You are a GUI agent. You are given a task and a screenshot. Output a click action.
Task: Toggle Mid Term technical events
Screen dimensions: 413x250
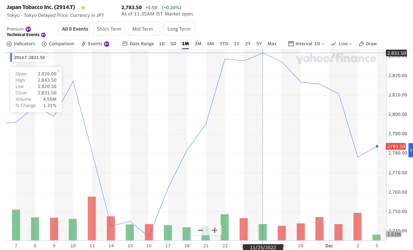tap(142, 29)
